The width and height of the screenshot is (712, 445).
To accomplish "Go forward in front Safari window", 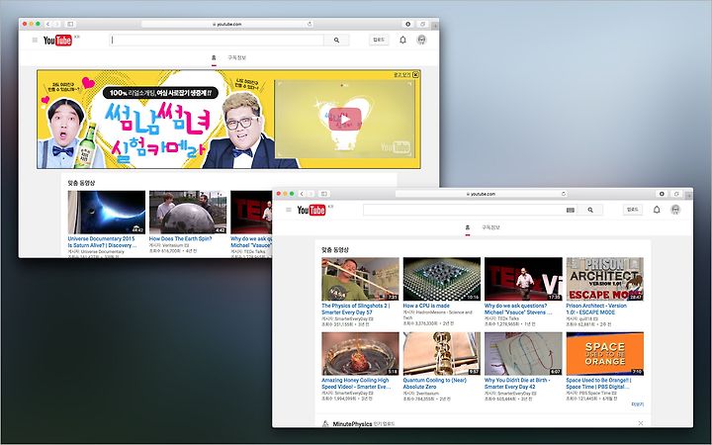I will tap(311, 194).
